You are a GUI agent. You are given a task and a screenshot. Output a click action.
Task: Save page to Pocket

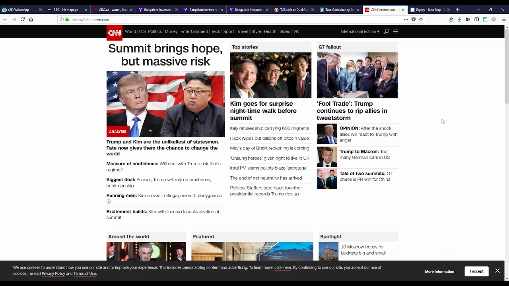coord(414,19)
